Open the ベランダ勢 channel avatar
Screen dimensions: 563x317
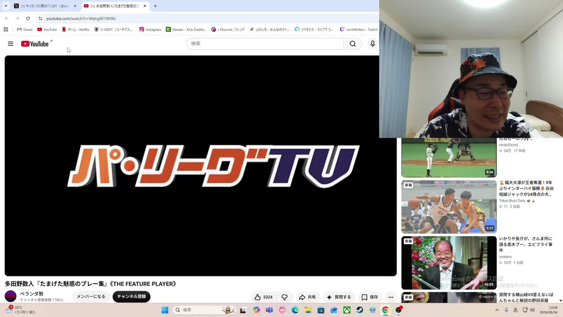[11, 296]
